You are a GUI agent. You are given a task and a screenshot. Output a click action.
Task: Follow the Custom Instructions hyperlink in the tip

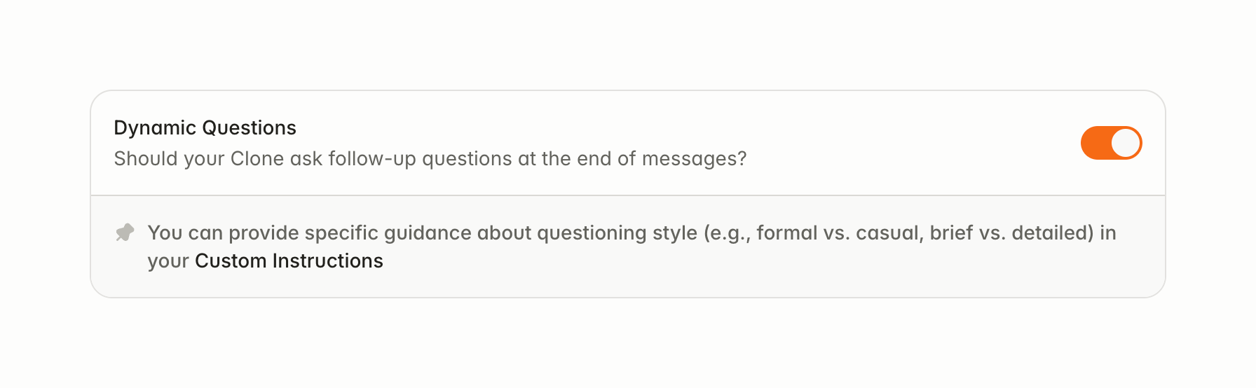point(289,261)
